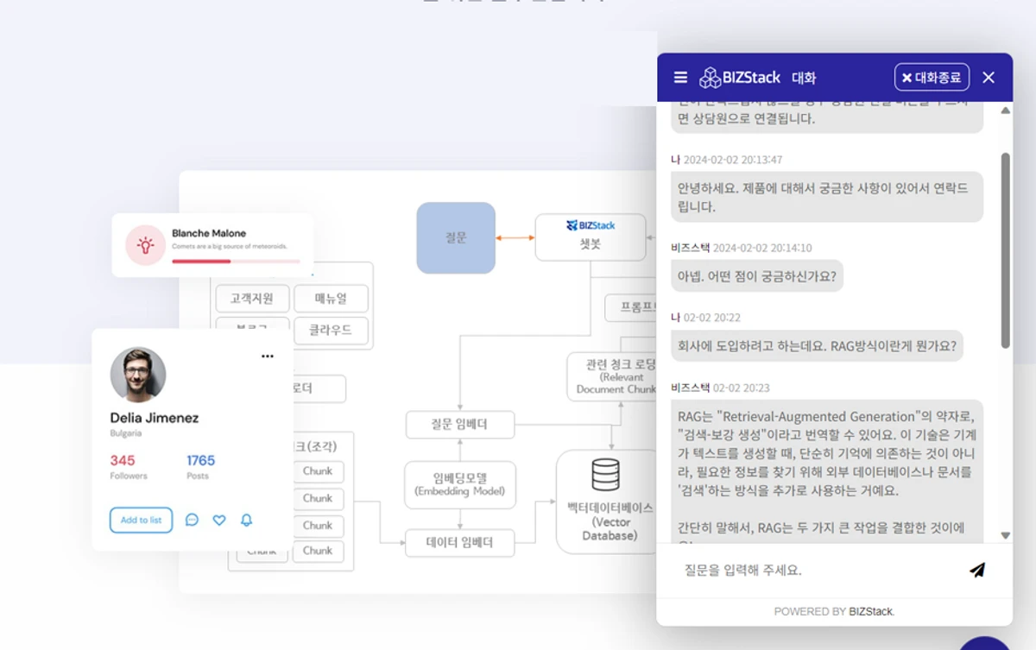Click the heart icon on profile card
Image resolution: width=1036 pixels, height=650 pixels.
(219, 521)
